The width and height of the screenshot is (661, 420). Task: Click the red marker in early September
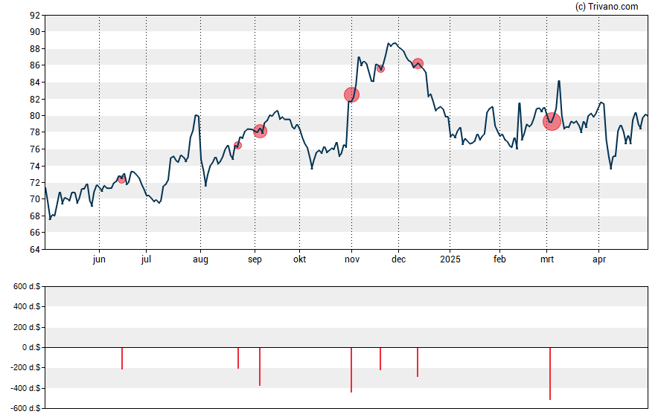(260, 131)
